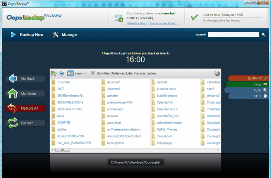Viewport: 271px width, 178px height.
Task: Click the Refresh button
Action: click(26, 123)
